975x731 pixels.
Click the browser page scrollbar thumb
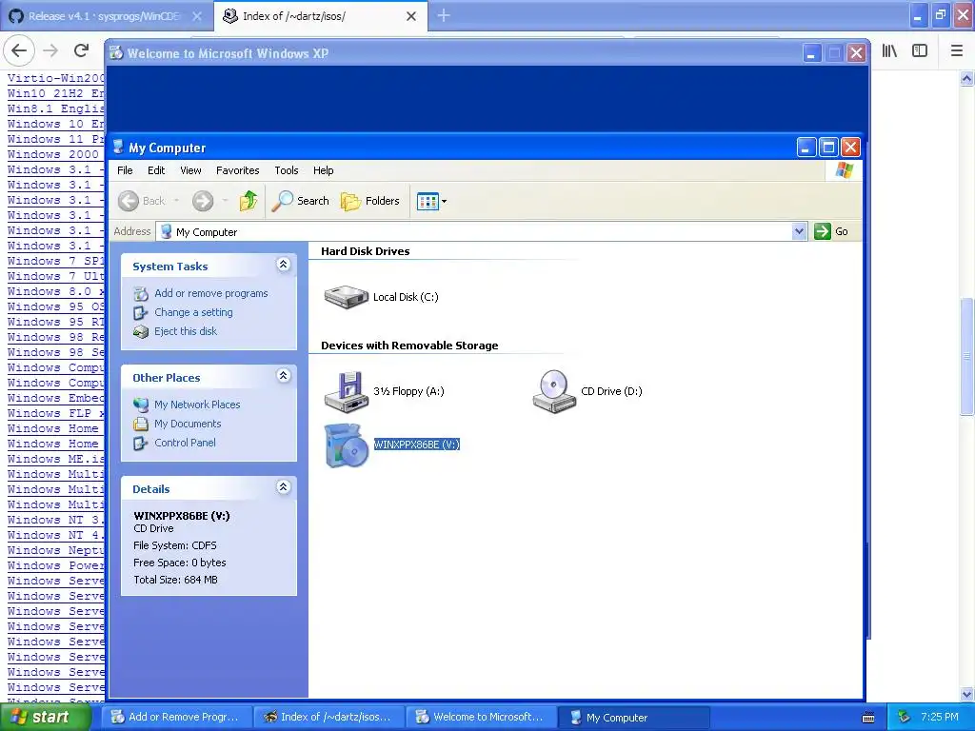click(967, 356)
